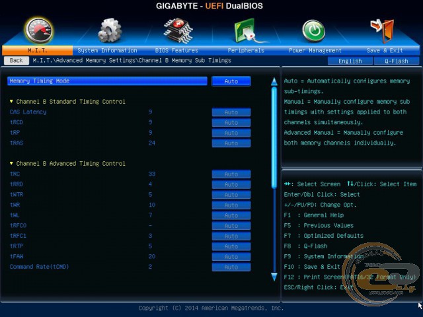Click the tRAS value 24
This screenshot has width=423, height=317.
tap(152, 143)
